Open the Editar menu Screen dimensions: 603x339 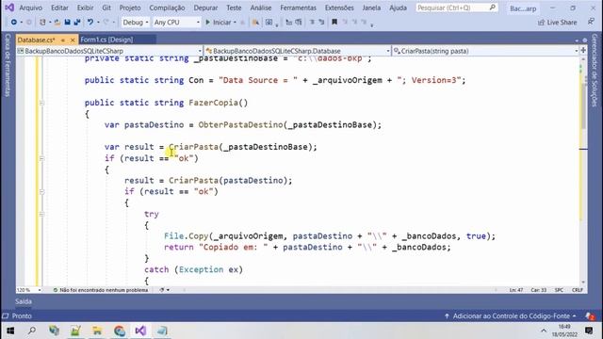[x=59, y=8]
